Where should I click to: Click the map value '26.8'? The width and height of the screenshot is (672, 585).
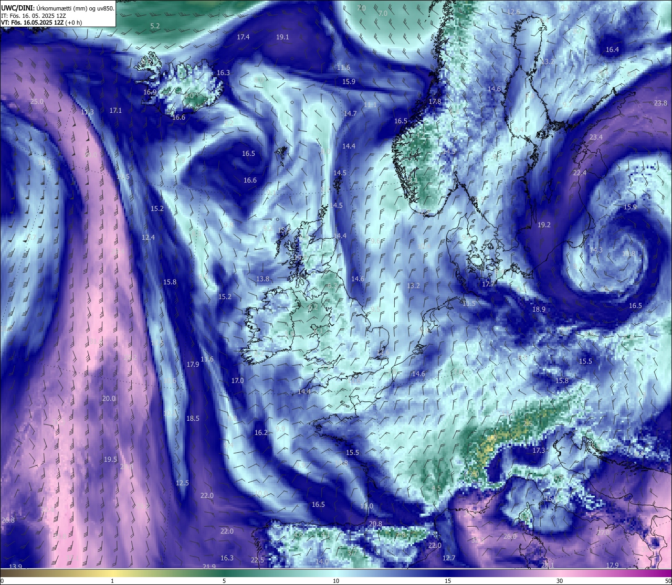point(8,520)
